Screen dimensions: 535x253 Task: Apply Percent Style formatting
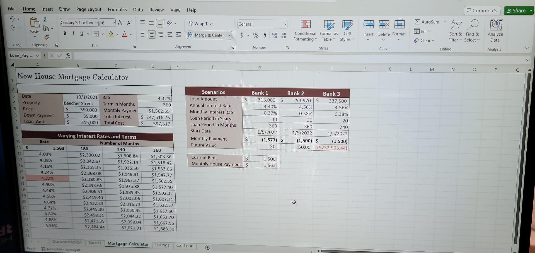pos(255,35)
